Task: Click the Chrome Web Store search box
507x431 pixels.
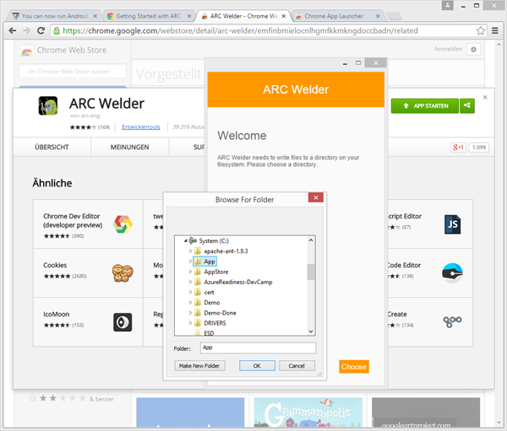Action: (73, 71)
